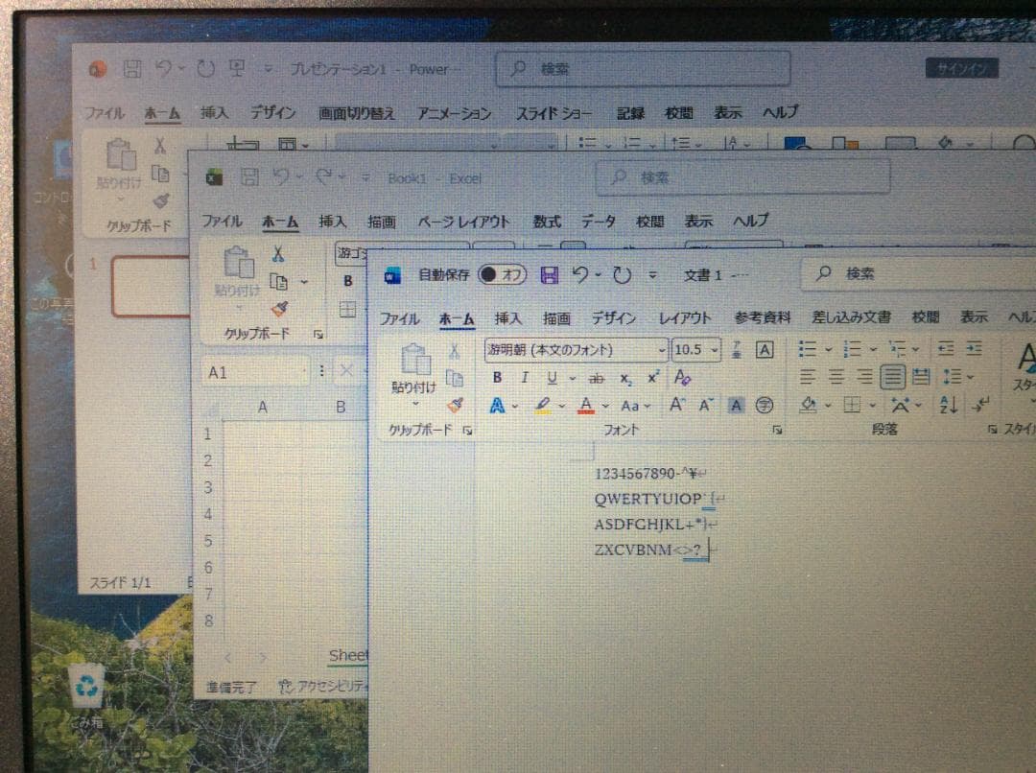Open Word font name dropdown 游明朝

661,349
